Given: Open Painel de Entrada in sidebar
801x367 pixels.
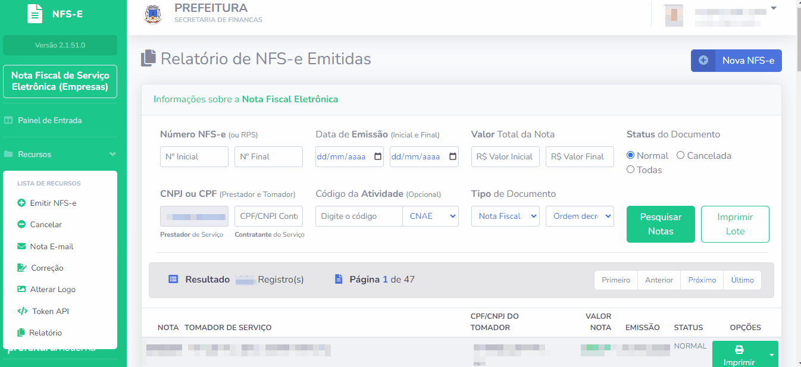Looking at the screenshot, I should tap(50, 120).
